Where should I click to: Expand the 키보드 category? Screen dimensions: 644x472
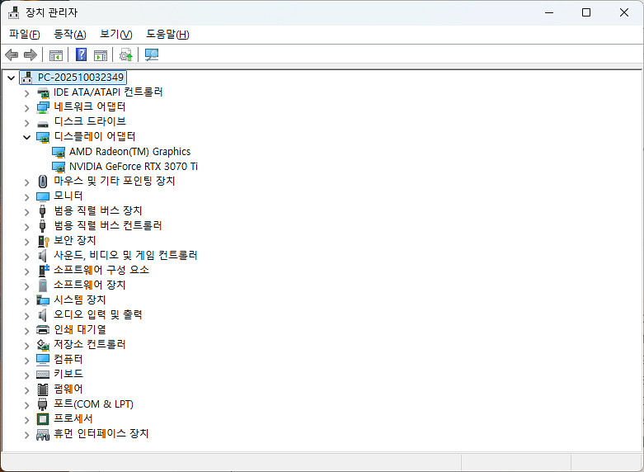coord(26,375)
